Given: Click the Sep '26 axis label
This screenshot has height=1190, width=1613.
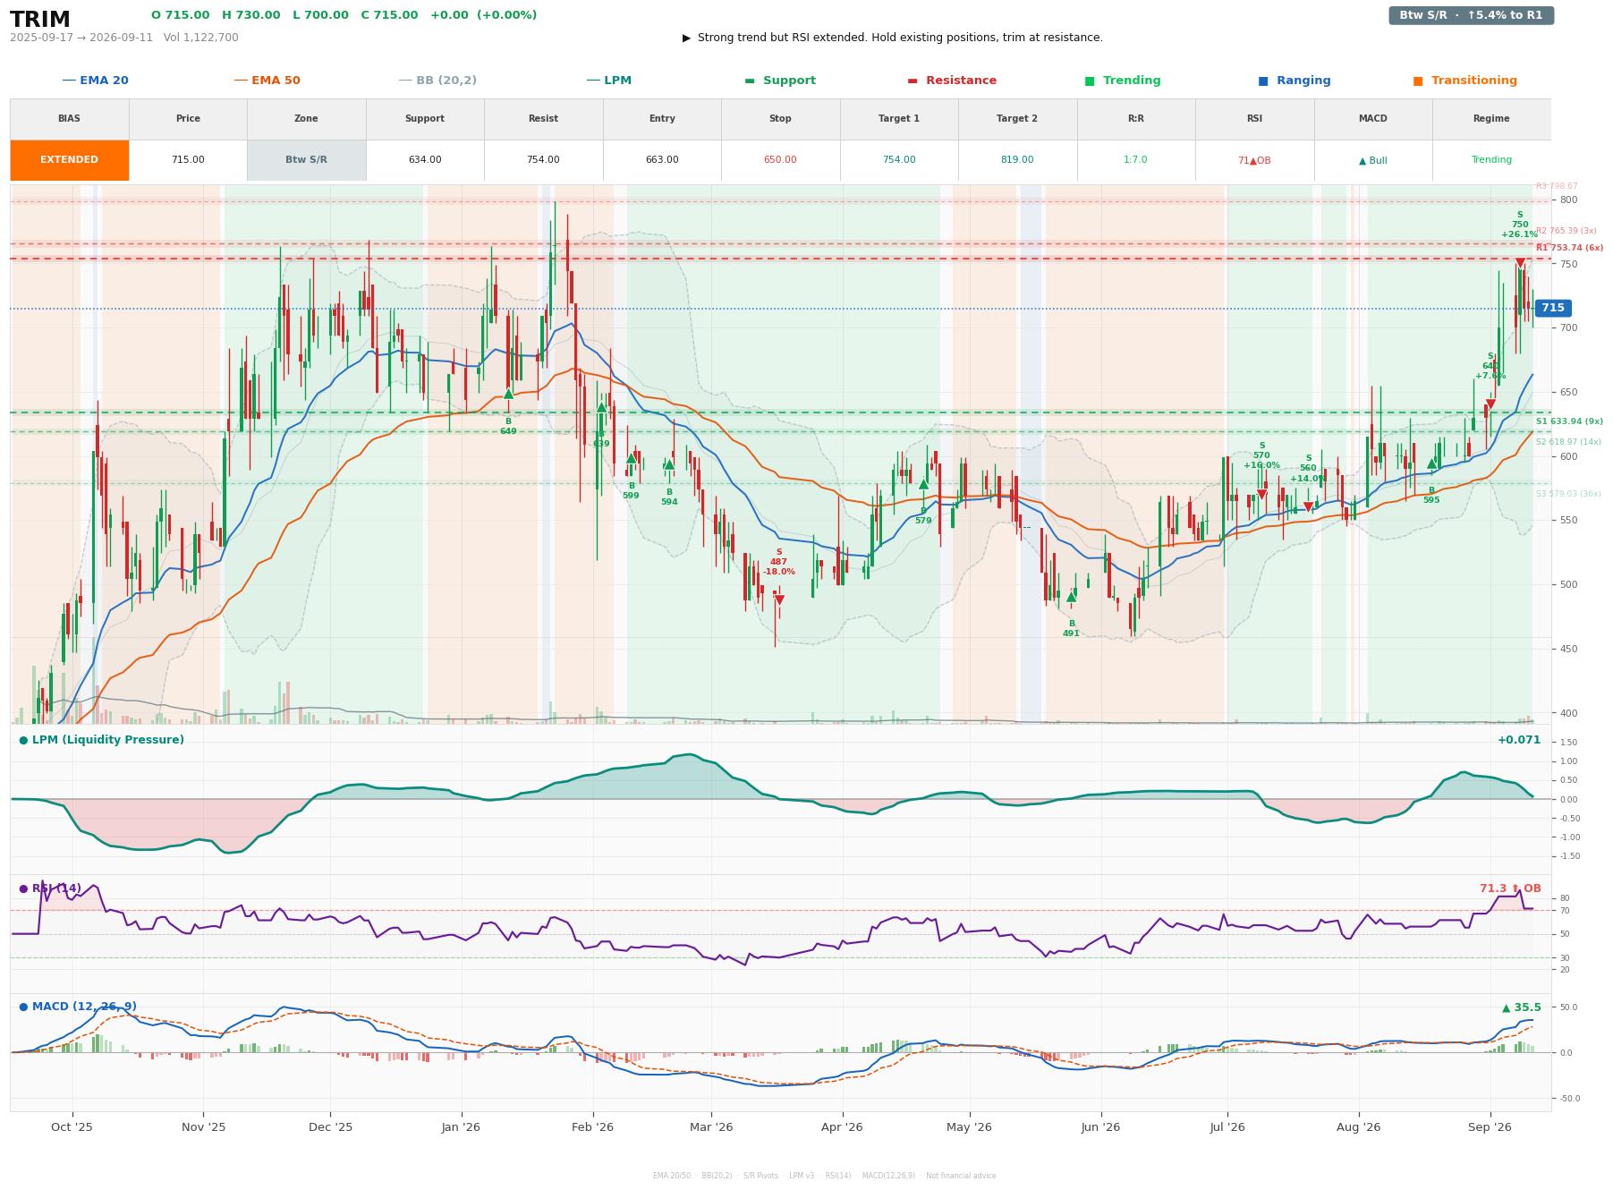Looking at the screenshot, I should (x=1490, y=1127).
